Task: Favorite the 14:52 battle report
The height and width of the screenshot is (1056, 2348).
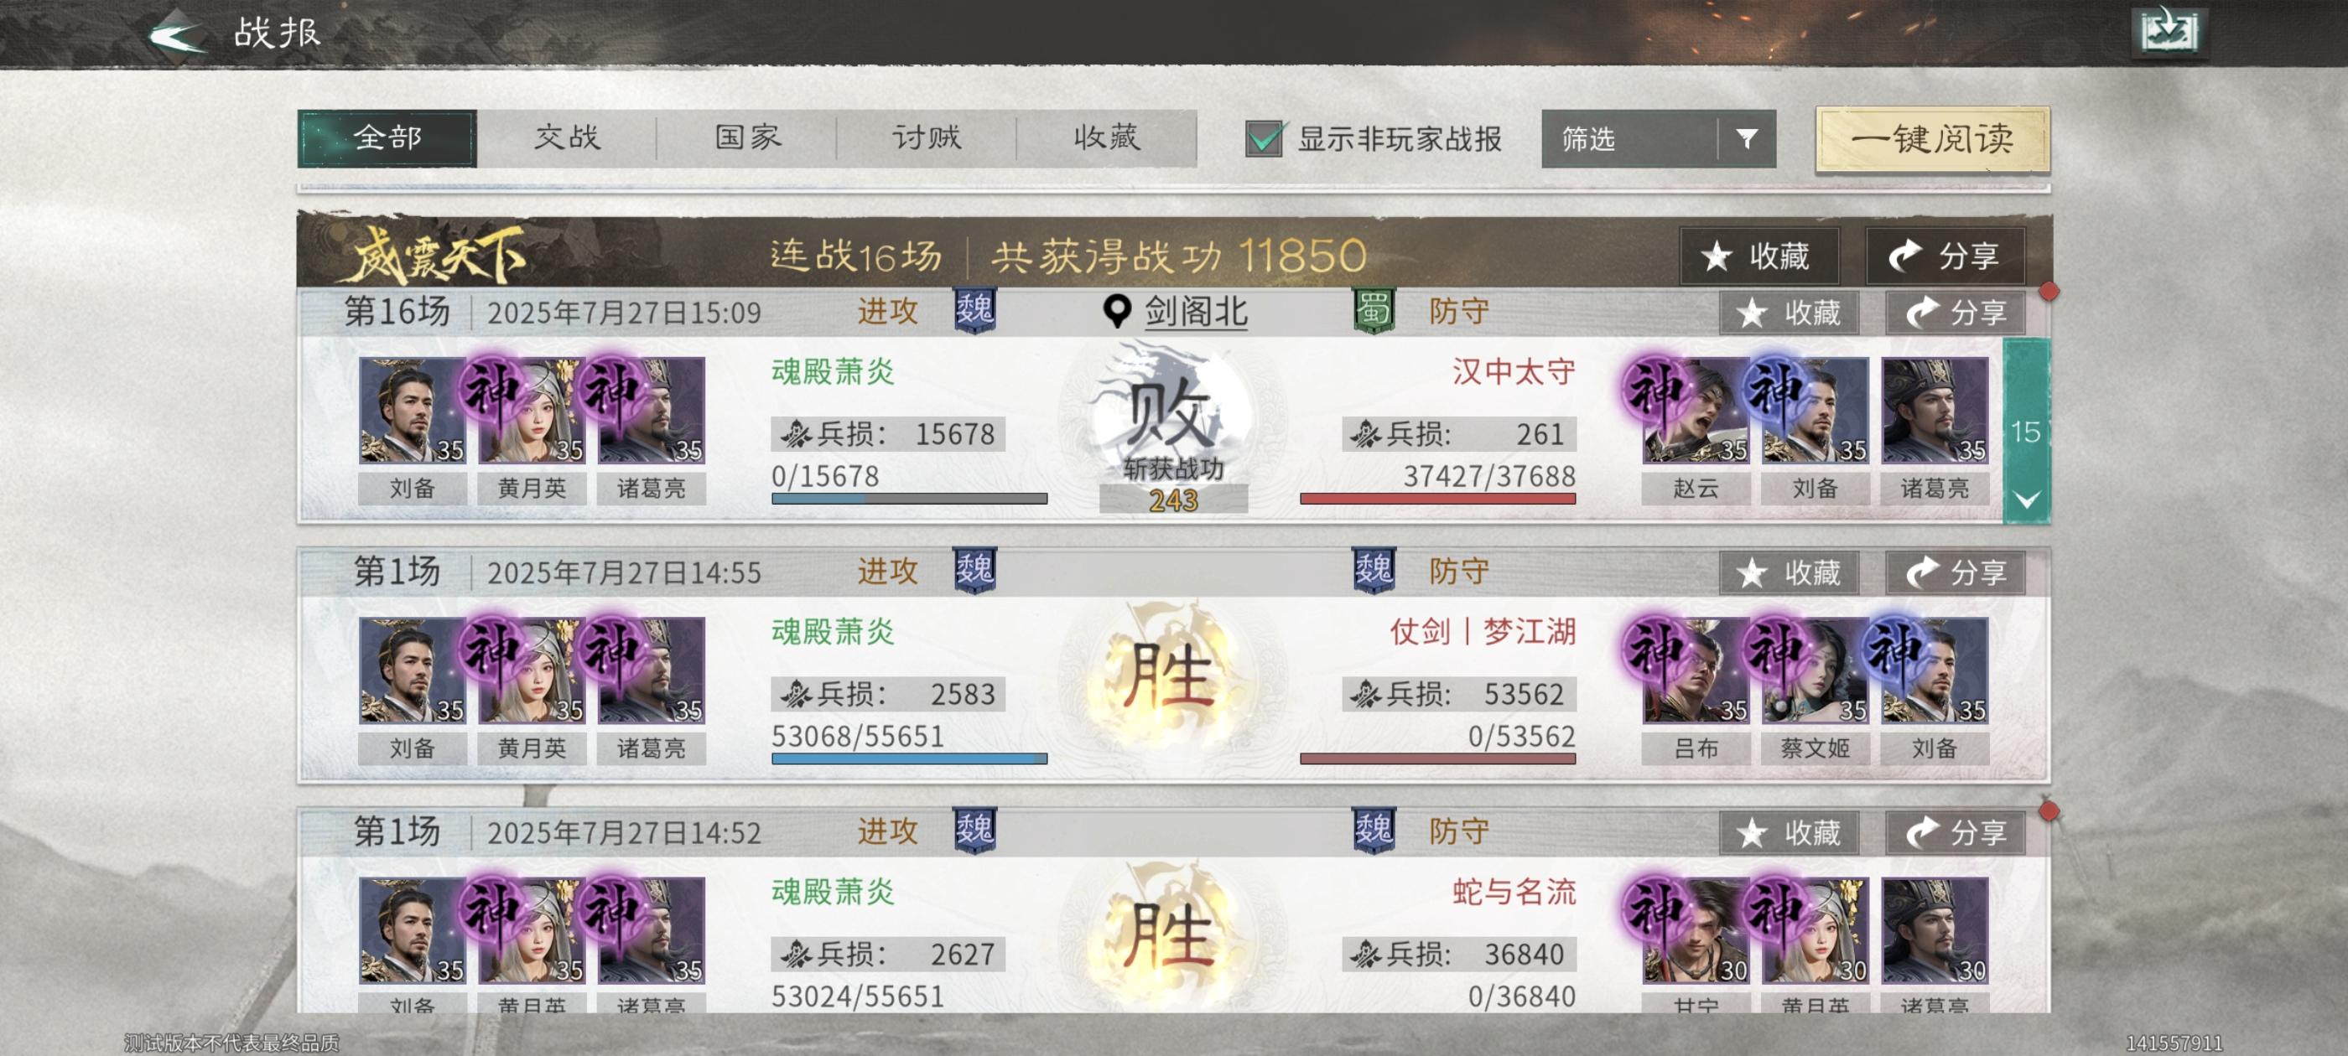Action: [x=1789, y=833]
